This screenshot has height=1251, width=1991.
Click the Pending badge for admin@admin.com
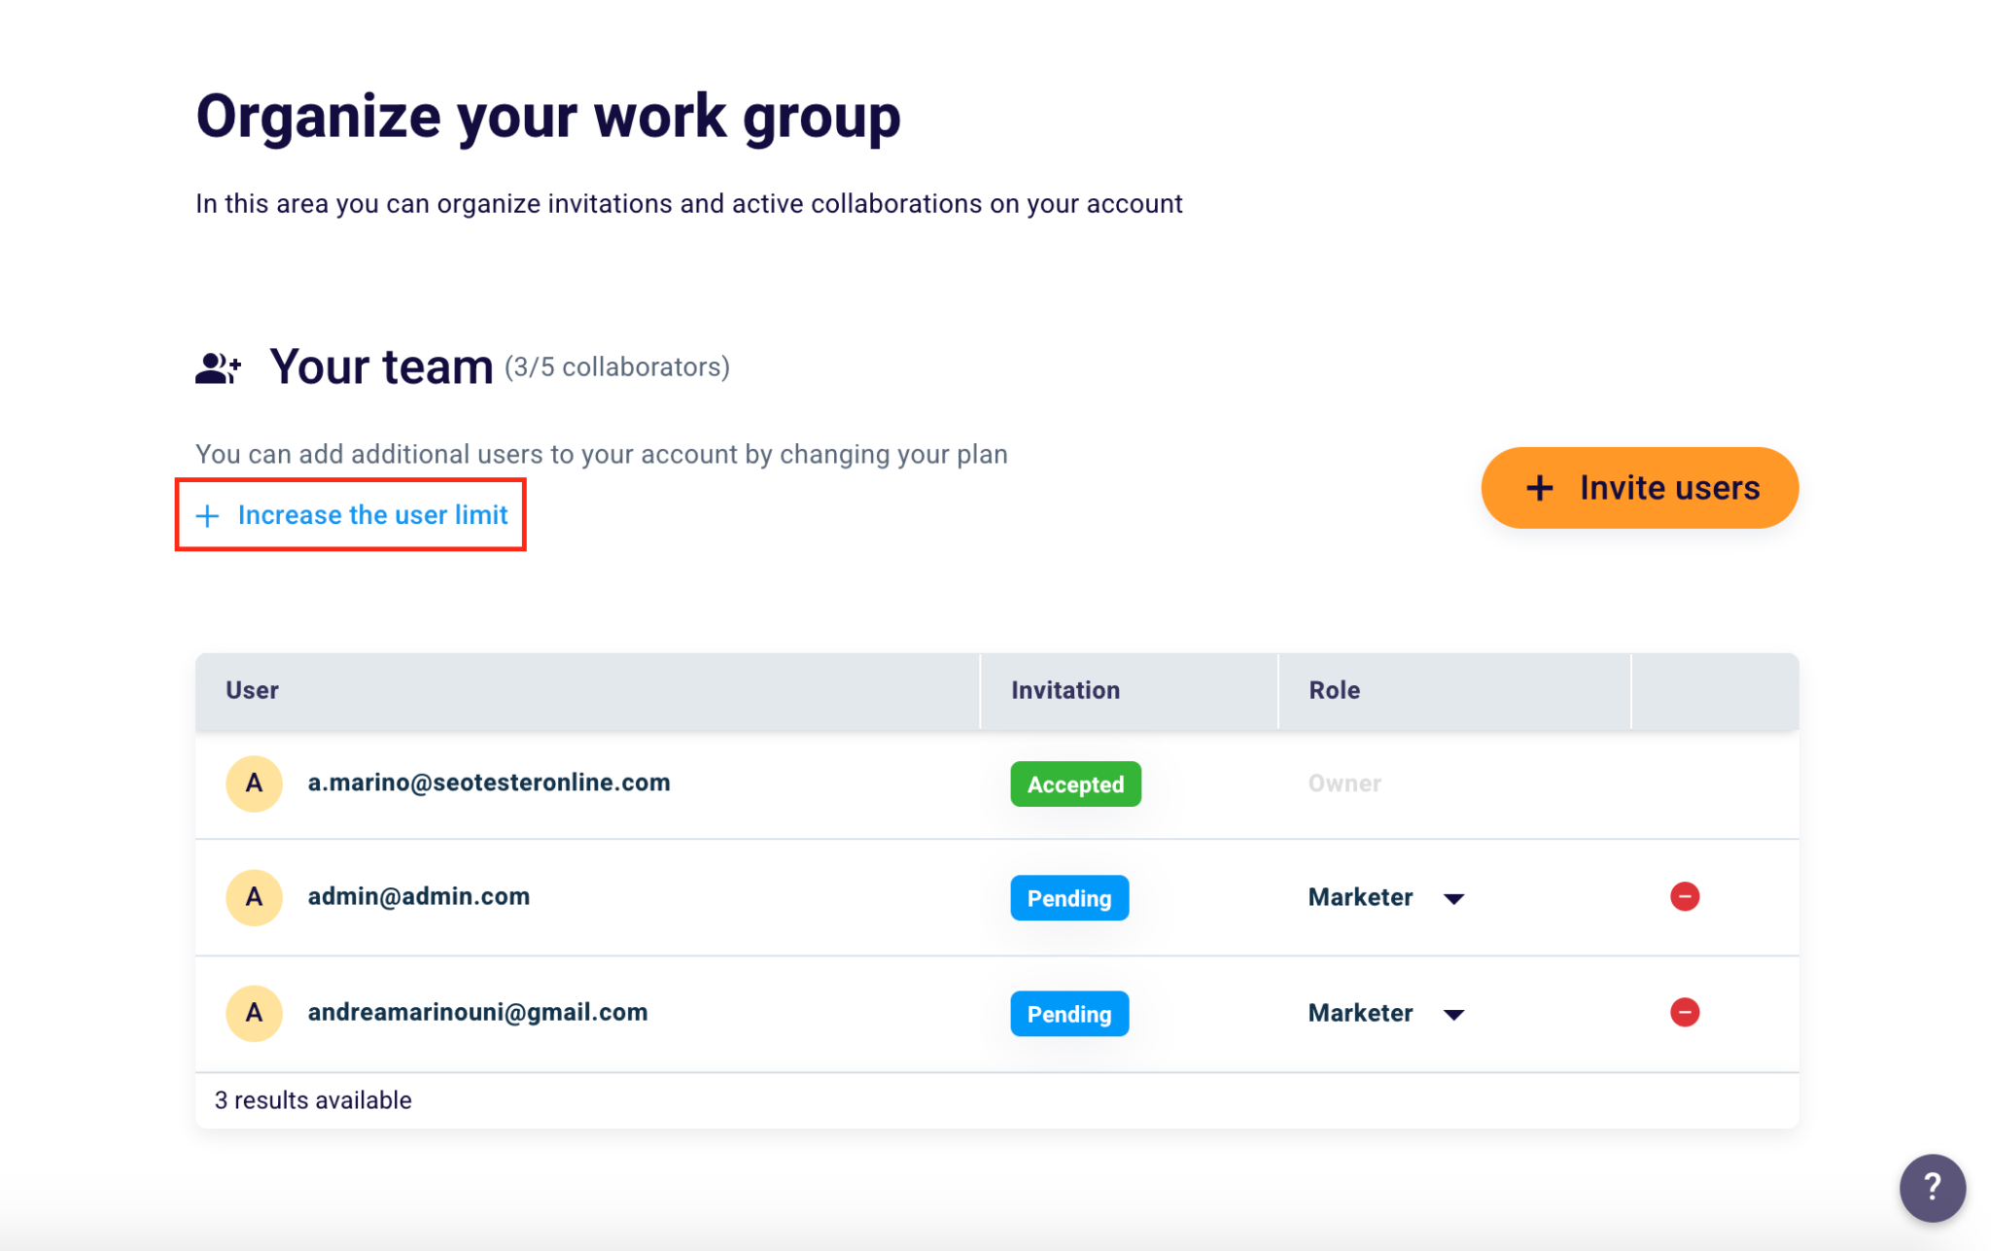tap(1068, 897)
